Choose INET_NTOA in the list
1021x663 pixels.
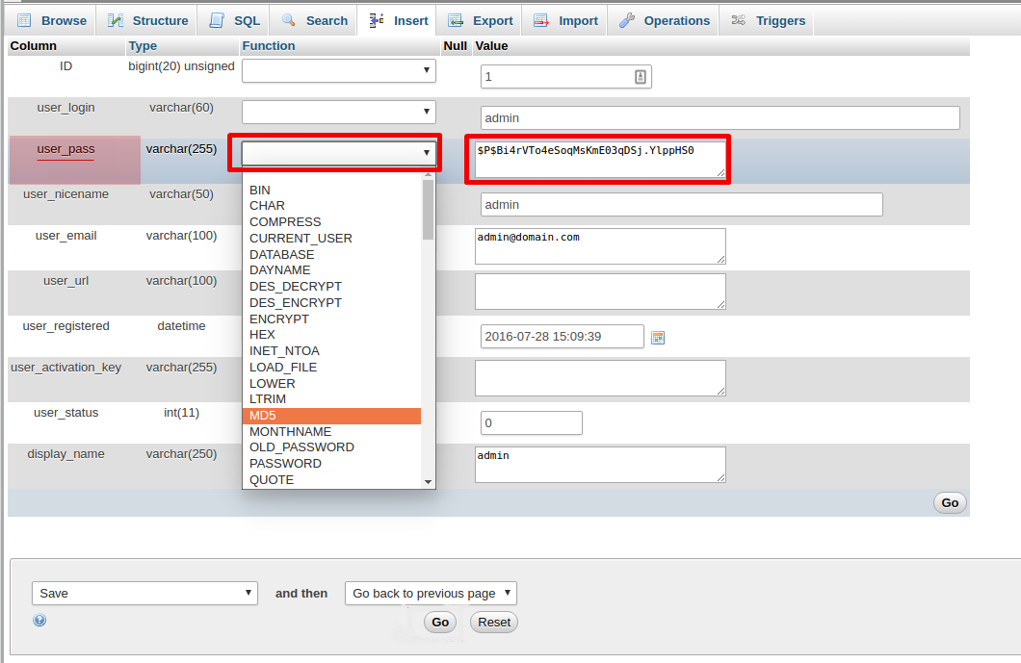tap(331, 350)
